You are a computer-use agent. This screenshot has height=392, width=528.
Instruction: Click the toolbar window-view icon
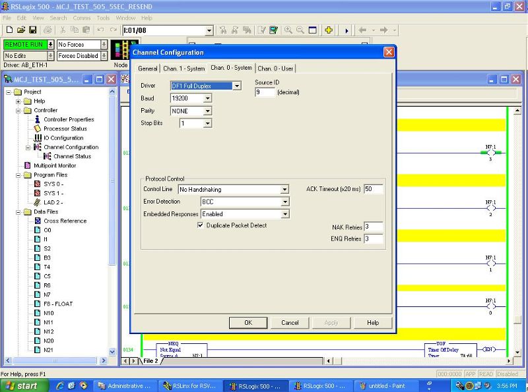312,30
